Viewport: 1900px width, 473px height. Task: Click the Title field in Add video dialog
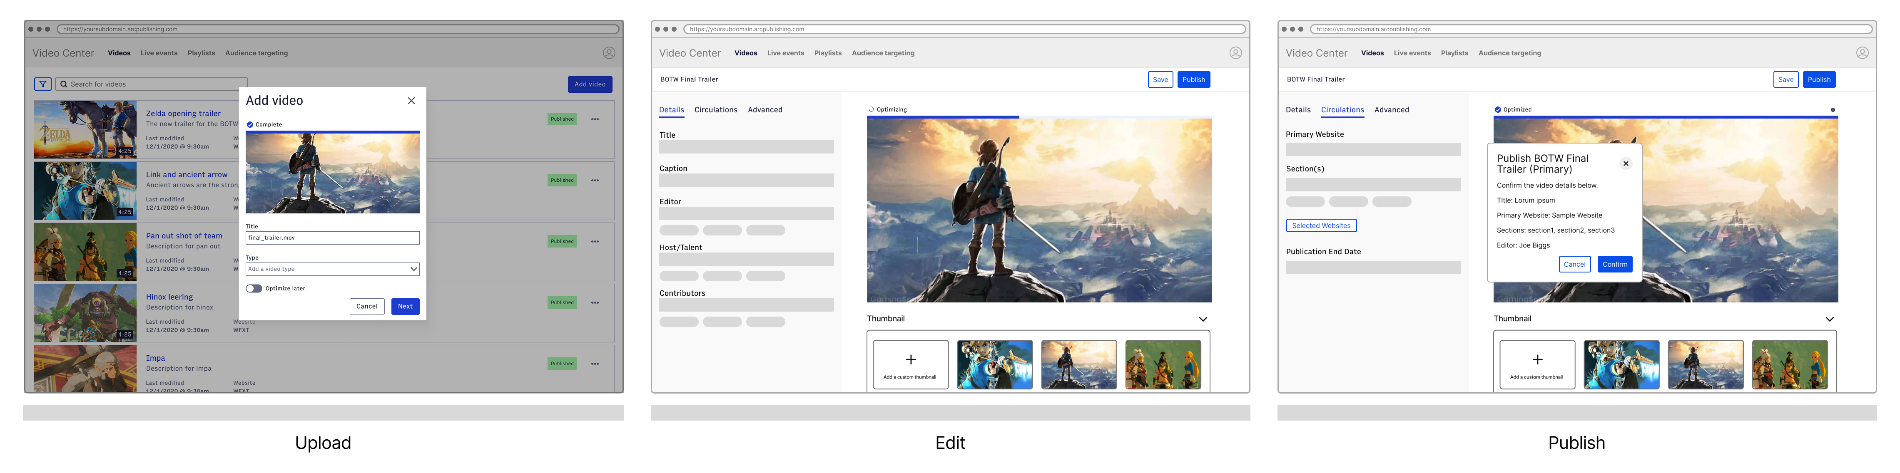click(x=333, y=238)
